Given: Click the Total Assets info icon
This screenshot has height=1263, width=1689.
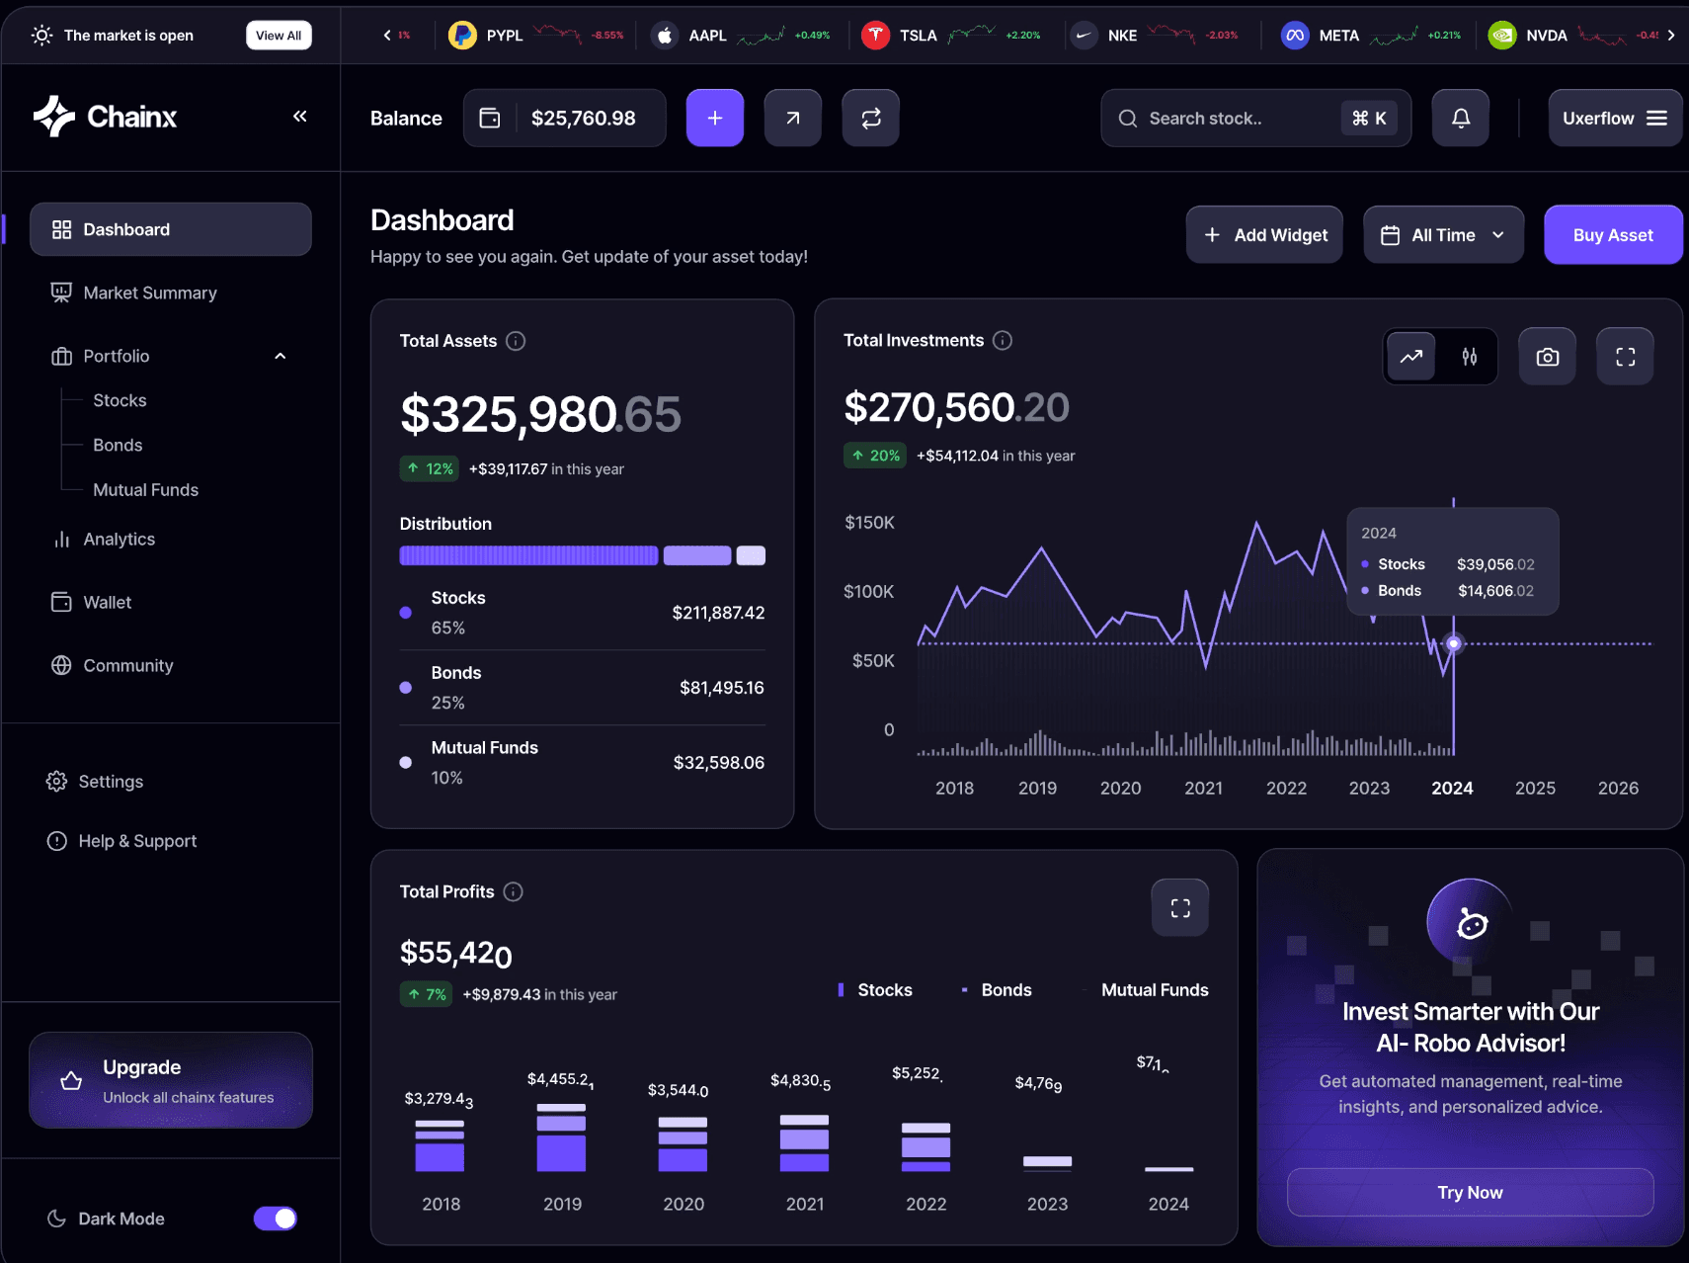Looking at the screenshot, I should (515, 341).
